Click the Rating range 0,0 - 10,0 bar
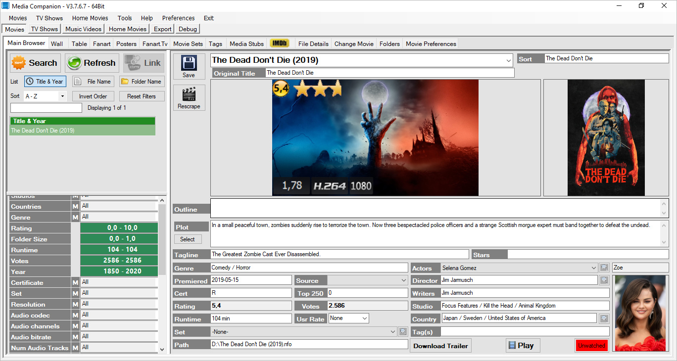The width and height of the screenshot is (677, 361). 119,228
